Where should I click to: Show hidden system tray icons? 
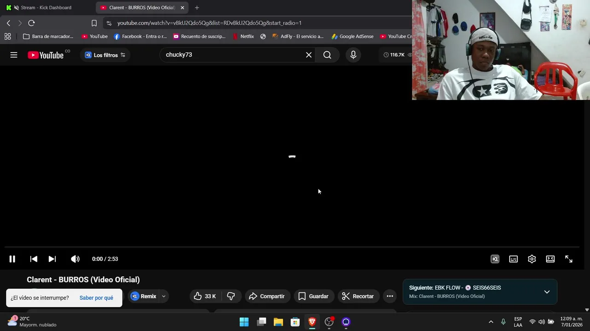[x=491, y=322]
